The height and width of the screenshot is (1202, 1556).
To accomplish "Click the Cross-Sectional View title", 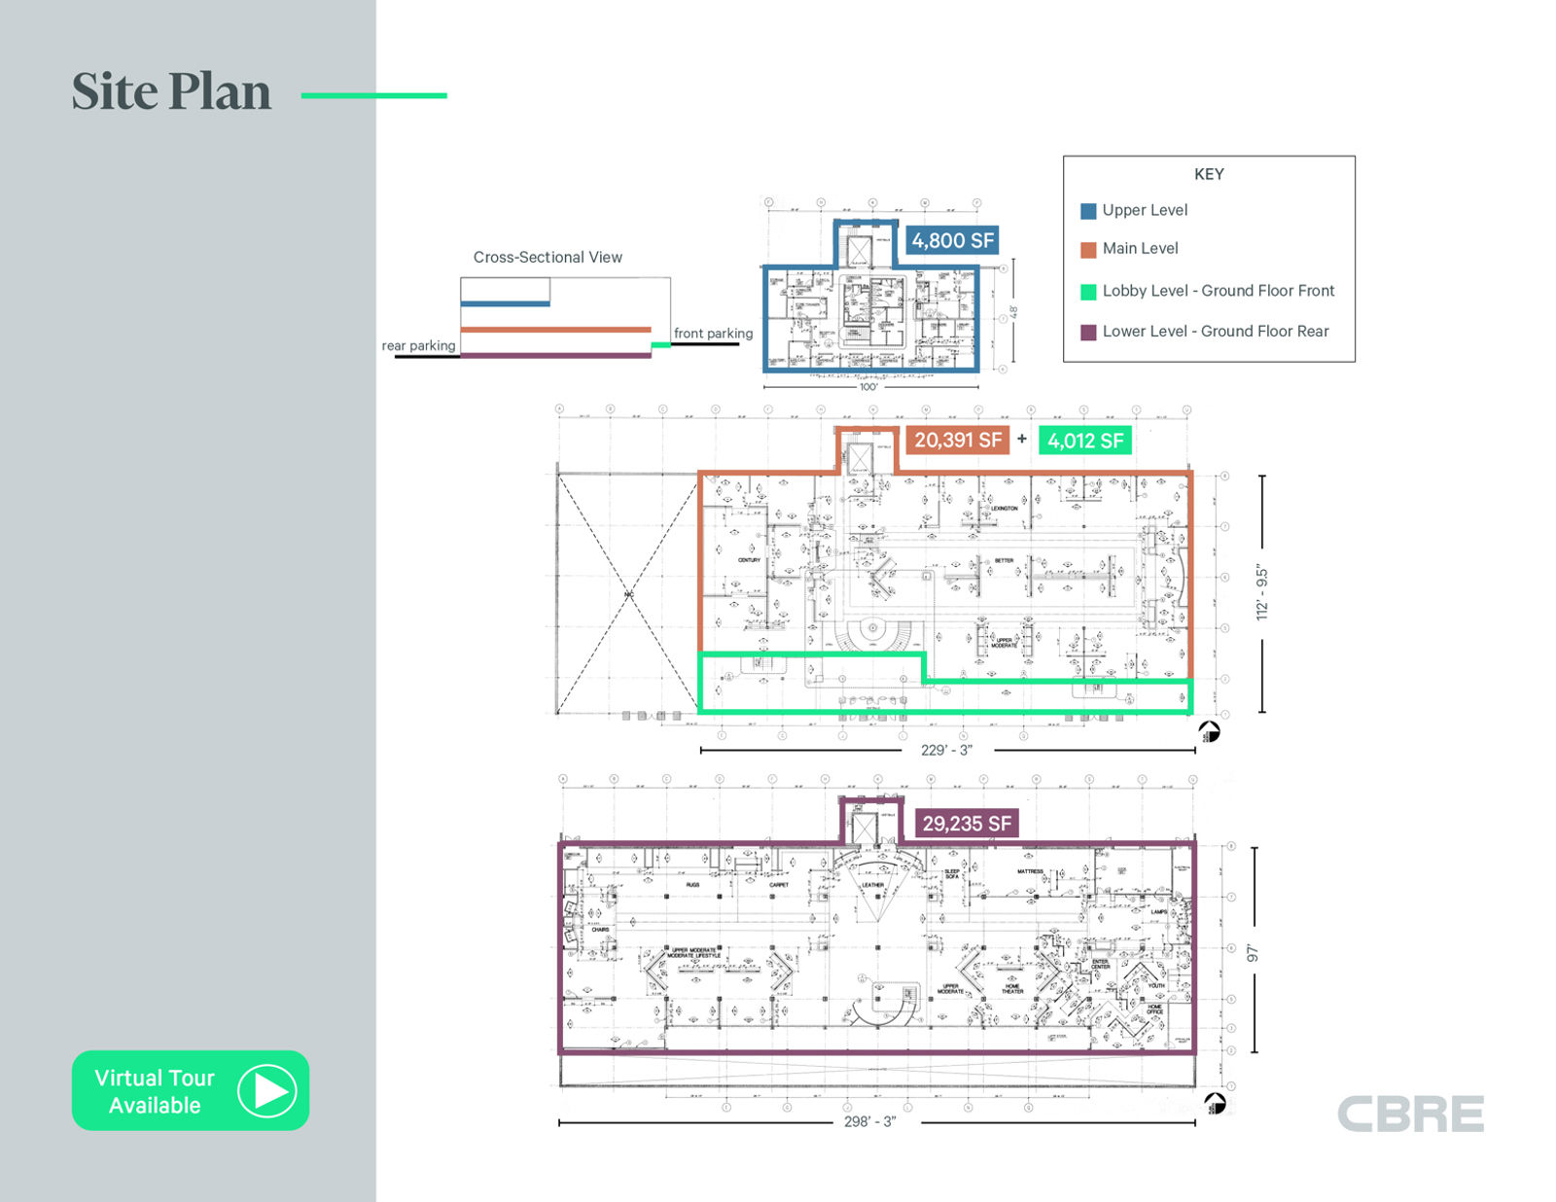I will 548,258.
